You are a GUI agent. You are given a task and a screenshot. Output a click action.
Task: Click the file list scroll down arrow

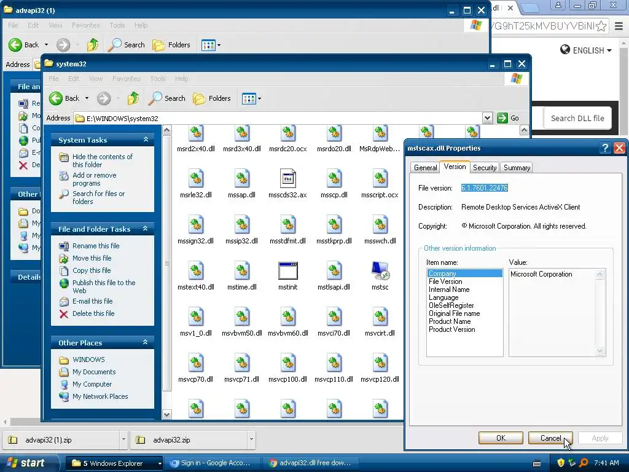167,415
